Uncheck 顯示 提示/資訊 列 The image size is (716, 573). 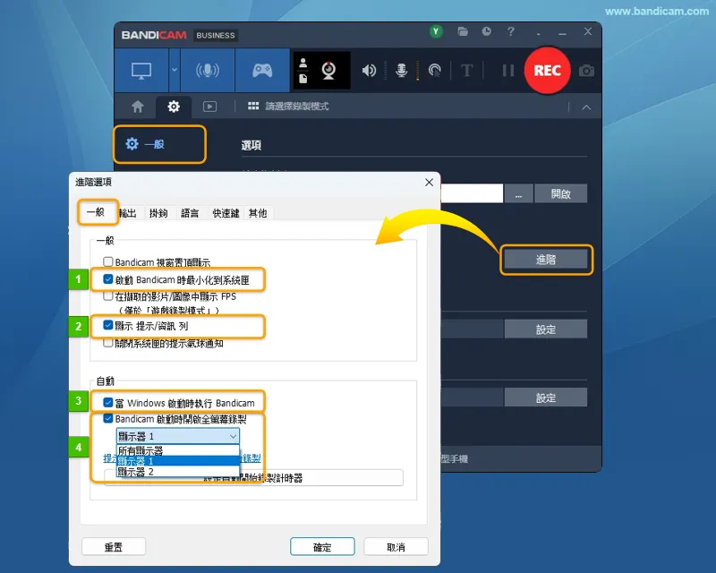point(107,325)
